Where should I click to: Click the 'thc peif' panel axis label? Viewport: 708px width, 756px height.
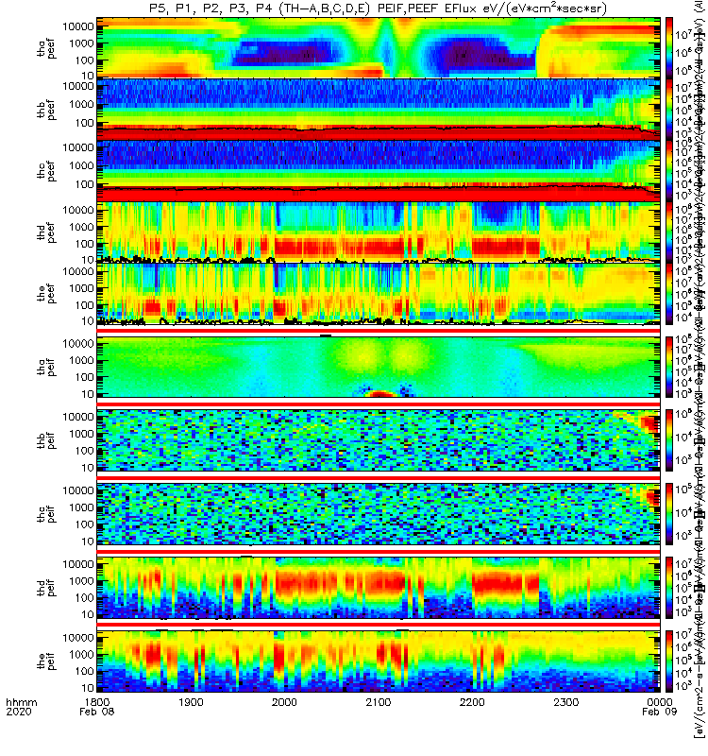click(x=46, y=514)
